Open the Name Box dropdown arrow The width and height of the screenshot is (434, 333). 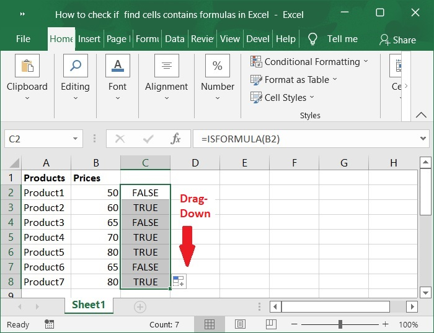point(75,139)
